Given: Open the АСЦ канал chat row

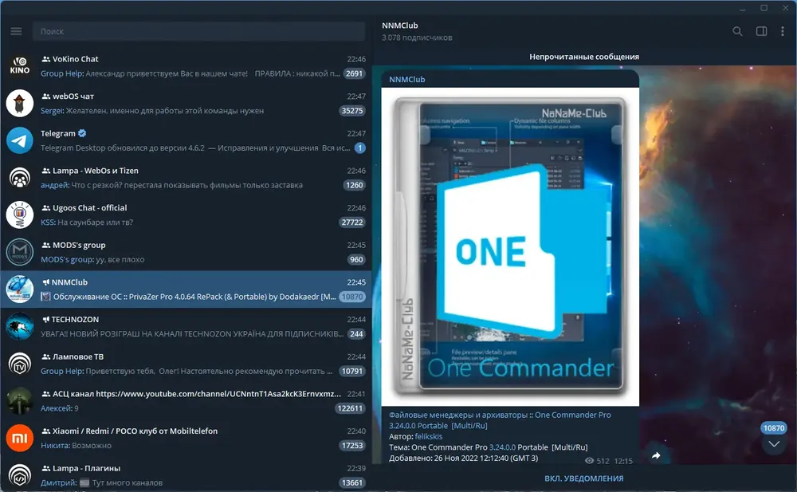Looking at the screenshot, I should 186,400.
